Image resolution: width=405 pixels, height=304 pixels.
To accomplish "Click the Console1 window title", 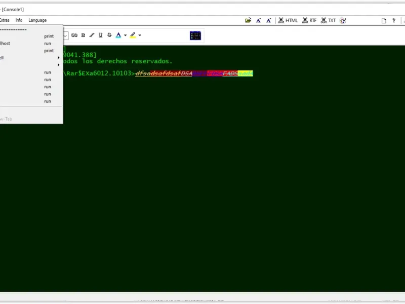I will click(12, 10).
